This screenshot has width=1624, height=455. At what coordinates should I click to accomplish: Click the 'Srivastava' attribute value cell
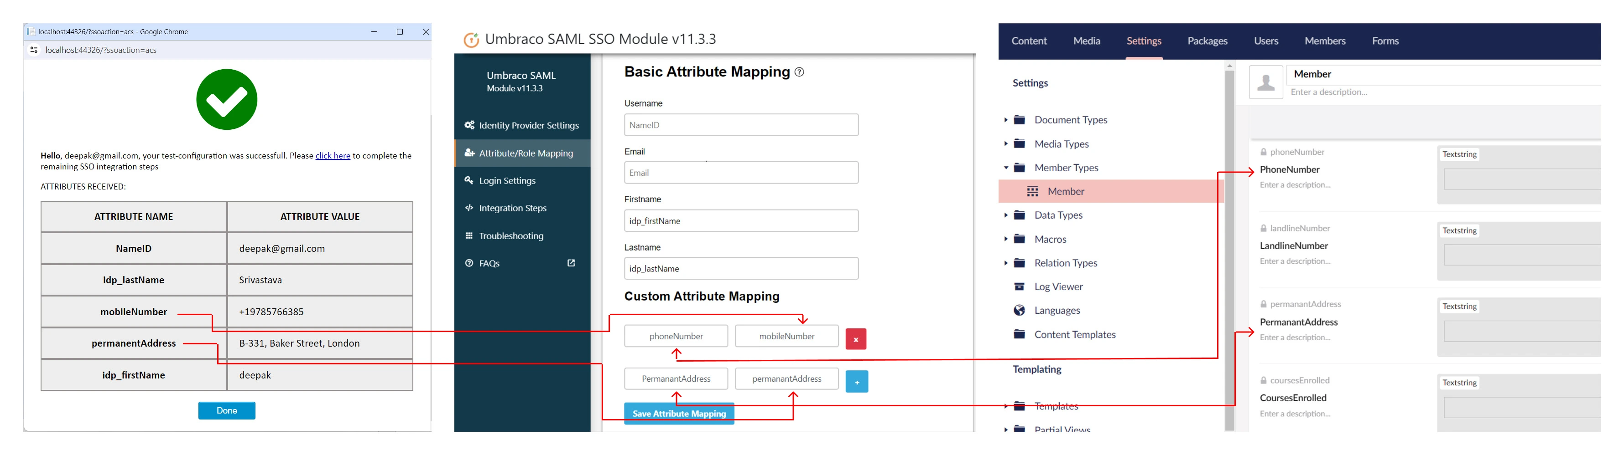coord(320,280)
